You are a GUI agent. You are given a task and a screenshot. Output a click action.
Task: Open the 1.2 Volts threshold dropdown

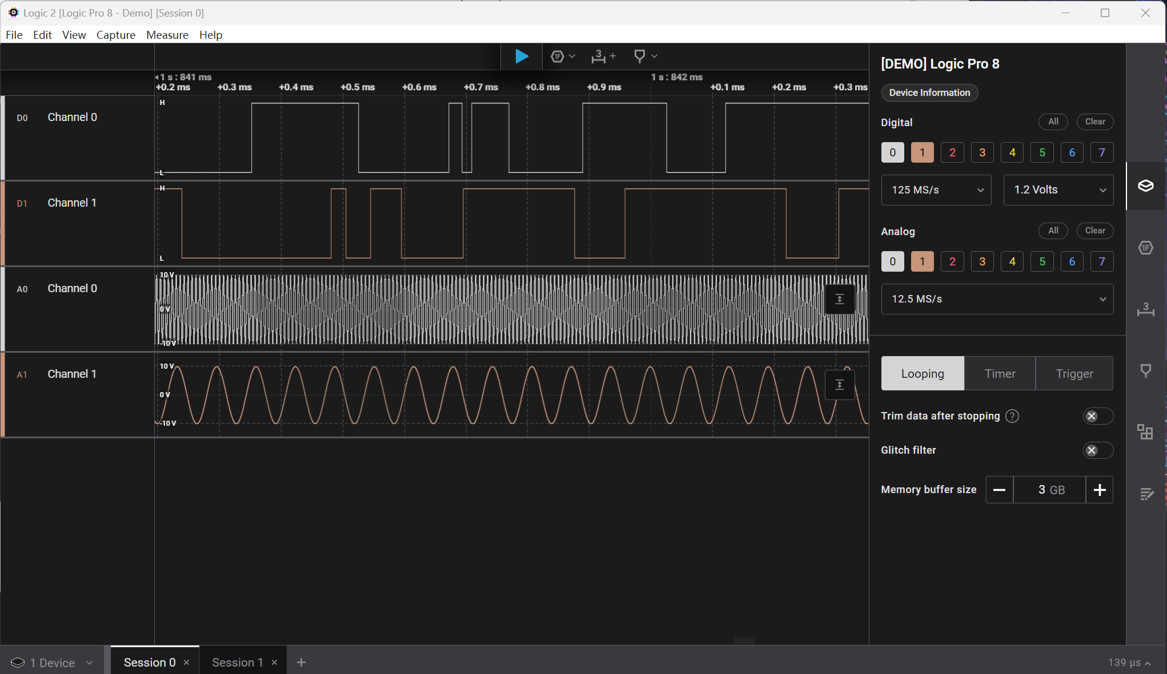tap(1058, 190)
